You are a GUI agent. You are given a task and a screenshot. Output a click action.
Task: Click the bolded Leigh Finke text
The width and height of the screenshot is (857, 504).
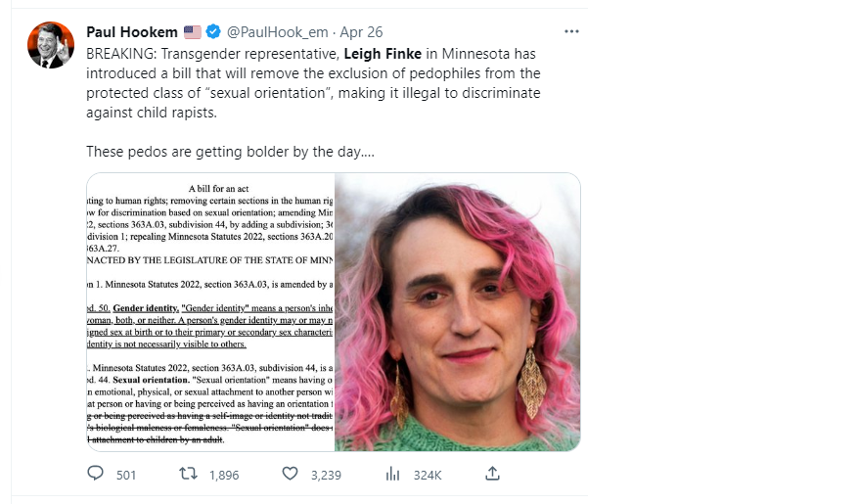point(383,54)
